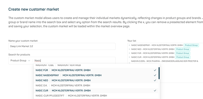Viewport: 203px width, 99px height.
Task: Click the product search field containing Nasic
Action: click(x=74, y=61)
